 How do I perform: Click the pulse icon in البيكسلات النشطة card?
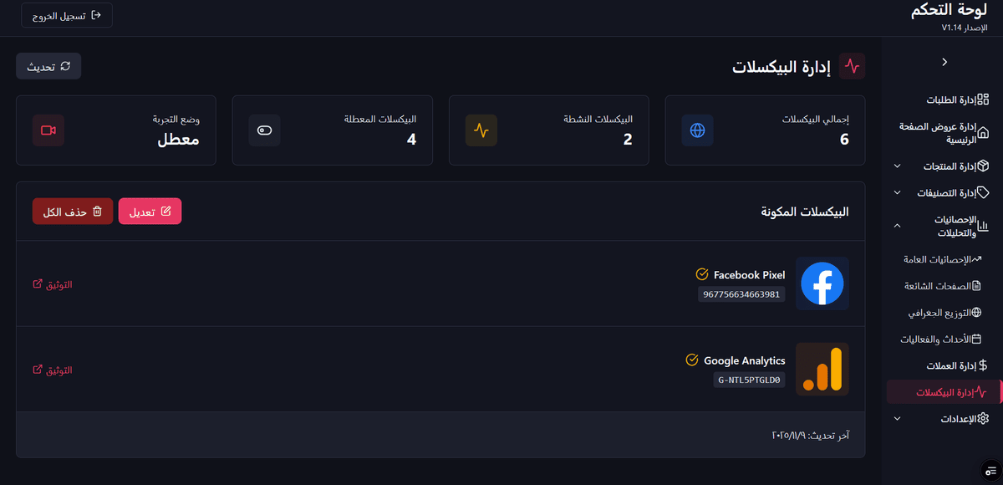pyautogui.click(x=481, y=130)
